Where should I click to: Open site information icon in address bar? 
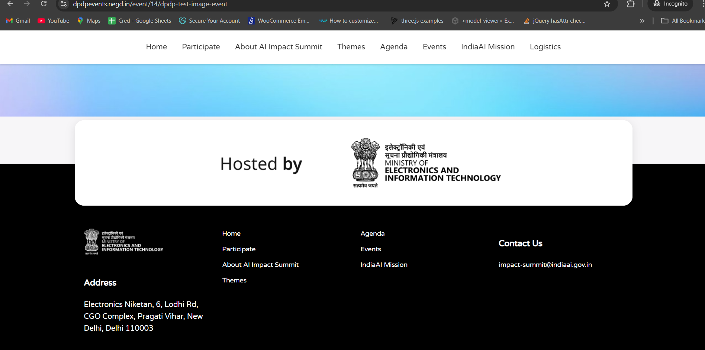[x=64, y=4]
